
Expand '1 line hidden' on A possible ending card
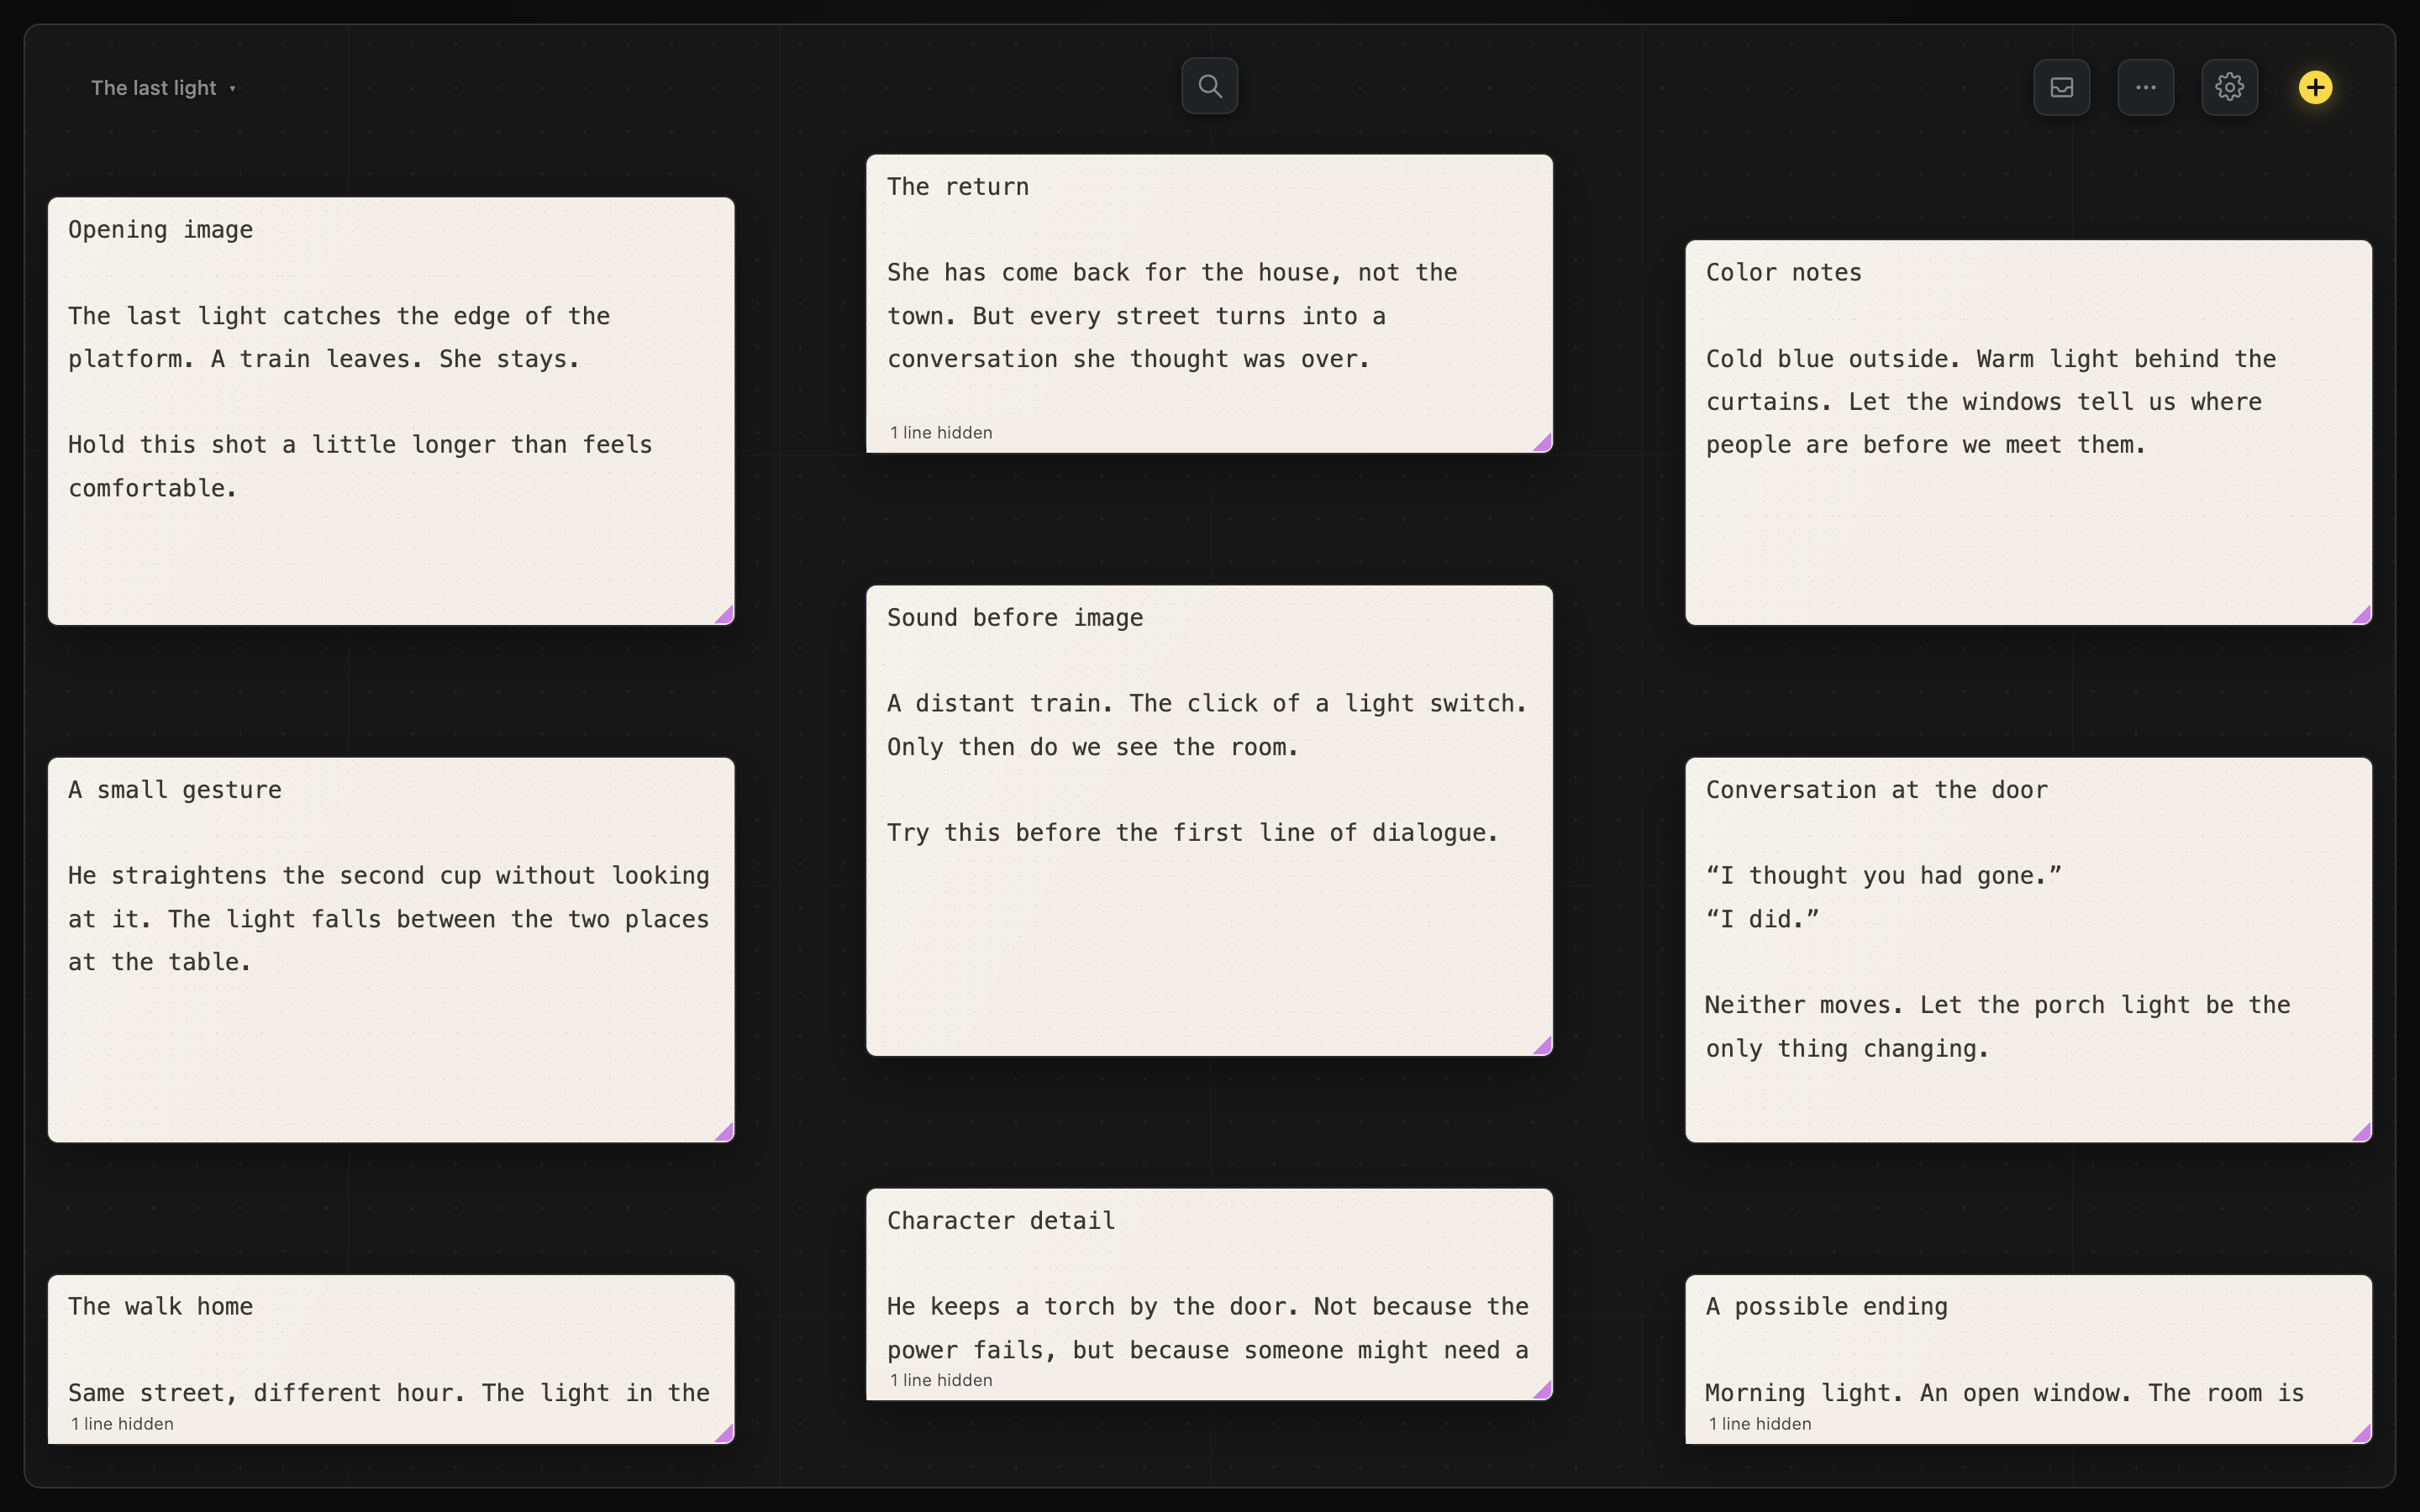pos(1760,1424)
